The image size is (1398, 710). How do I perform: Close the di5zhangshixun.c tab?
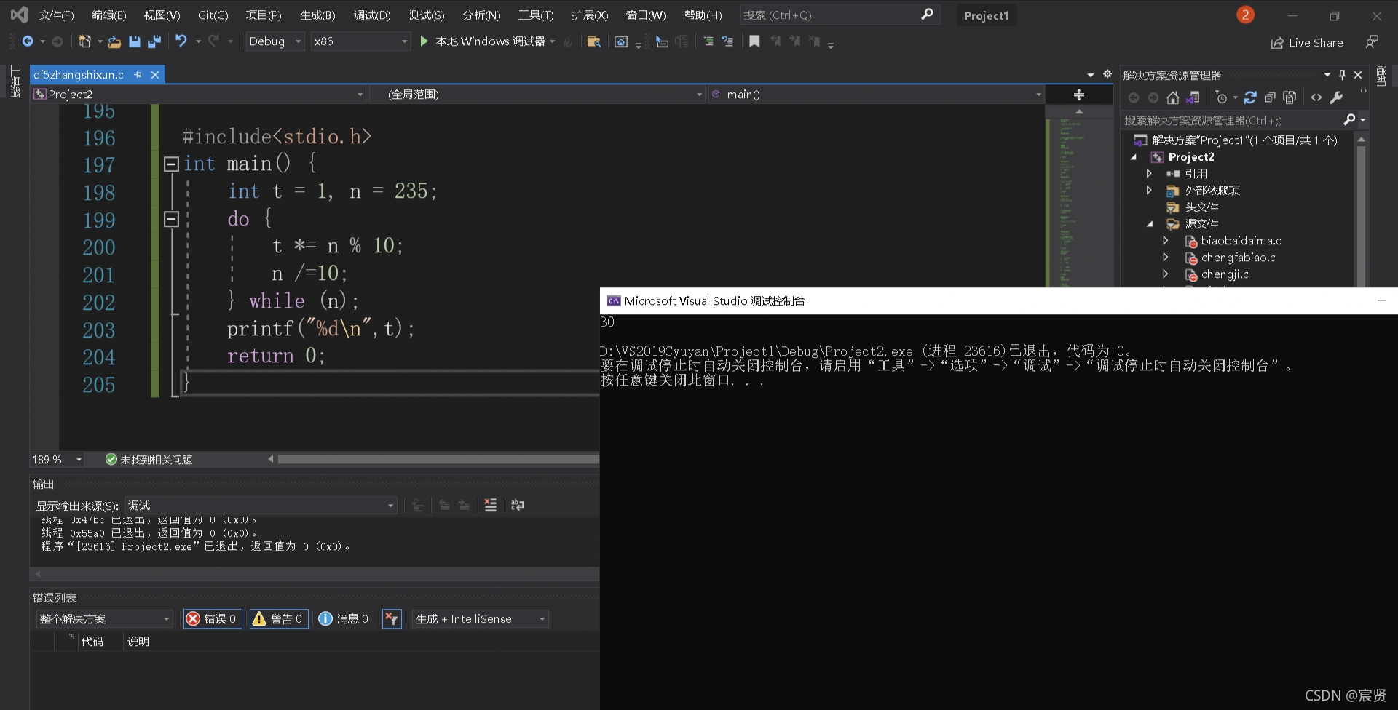[x=155, y=75]
